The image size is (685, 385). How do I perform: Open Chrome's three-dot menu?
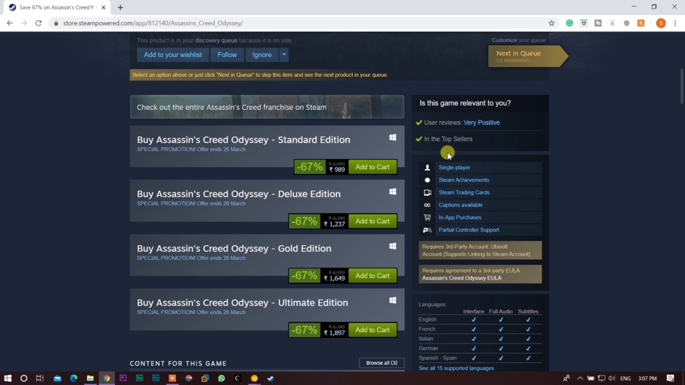pyautogui.click(x=675, y=23)
